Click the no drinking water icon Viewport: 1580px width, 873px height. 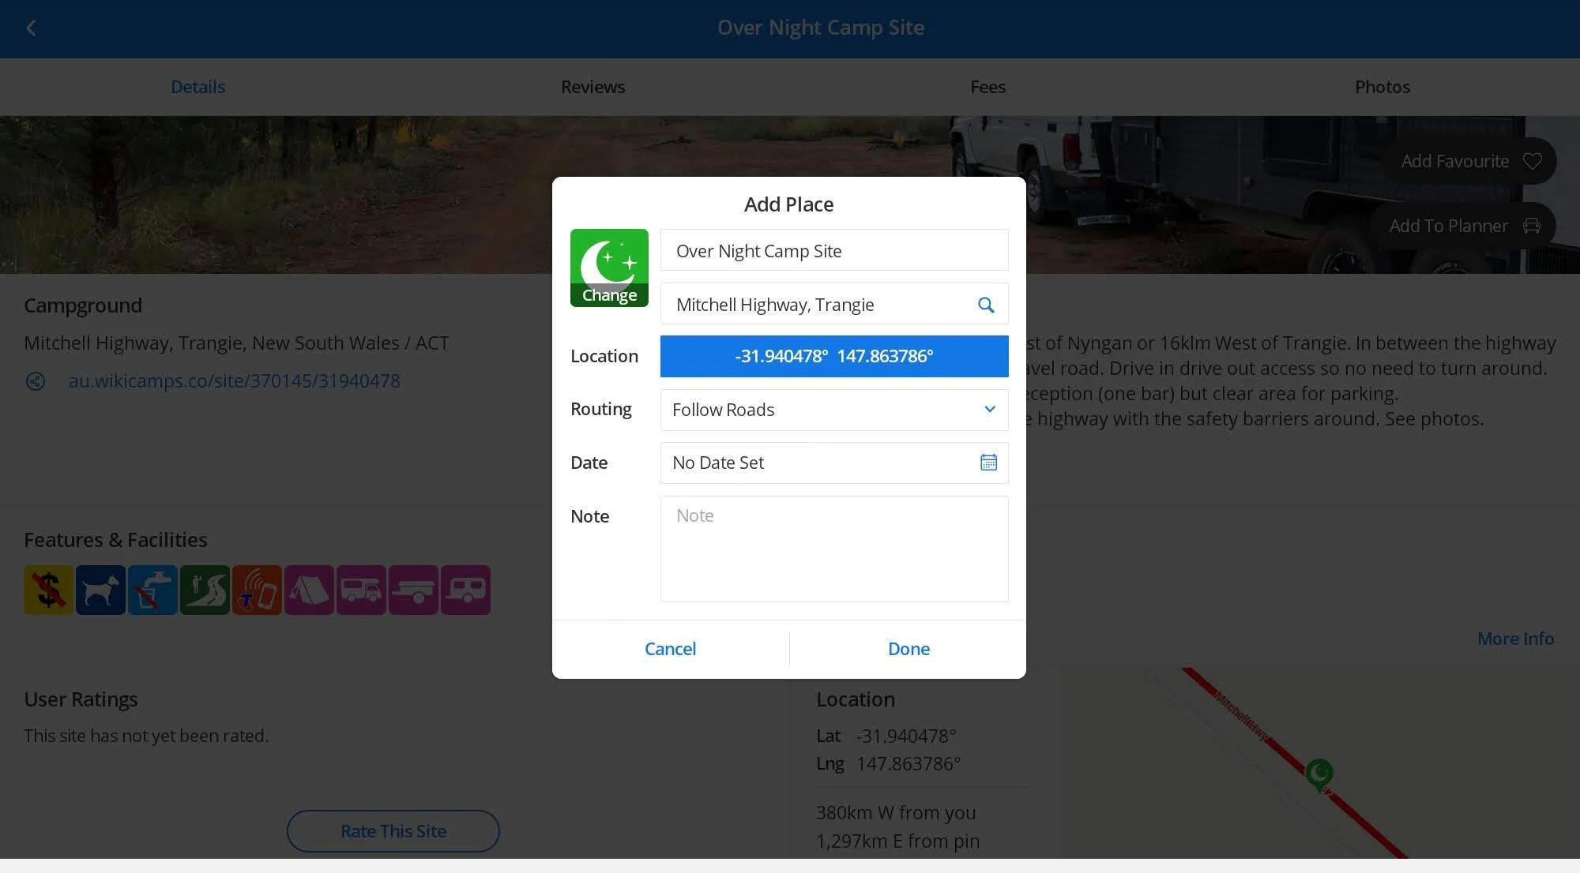point(152,590)
